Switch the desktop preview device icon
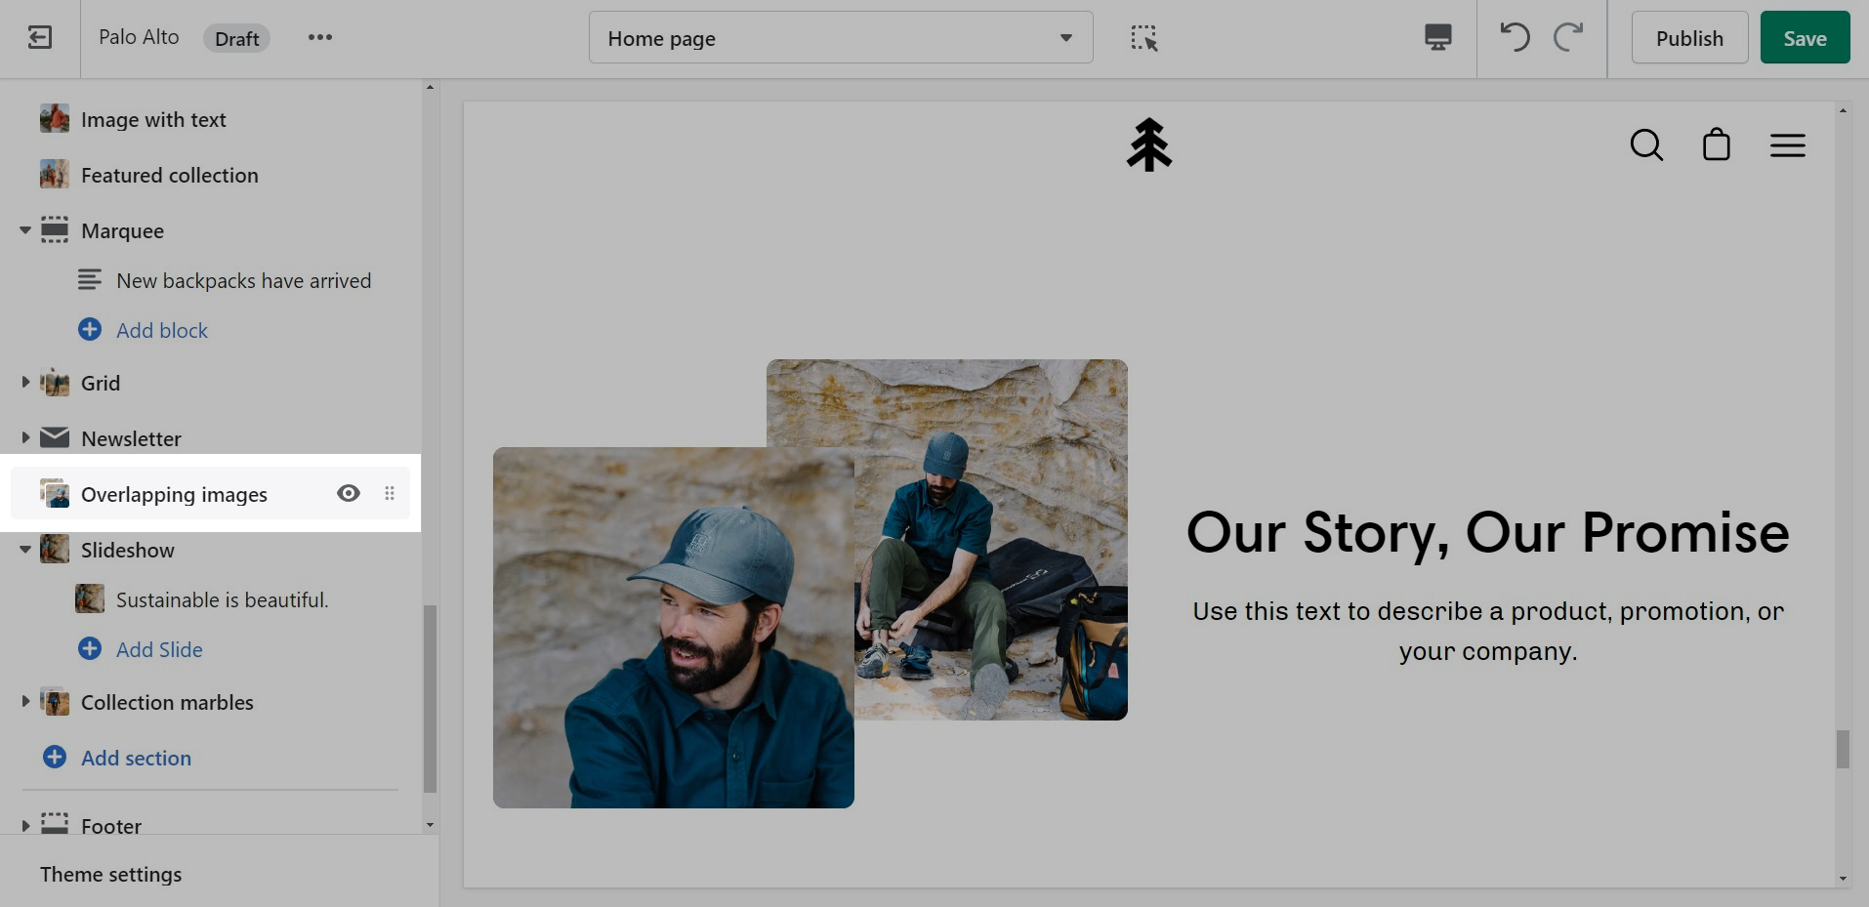Image resolution: width=1869 pixels, height=907 pixels. [x=1437, y=38]
